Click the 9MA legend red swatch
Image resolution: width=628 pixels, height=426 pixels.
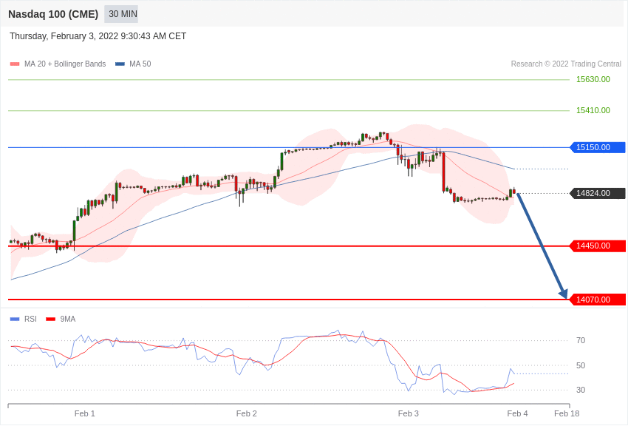click(51, 319)
